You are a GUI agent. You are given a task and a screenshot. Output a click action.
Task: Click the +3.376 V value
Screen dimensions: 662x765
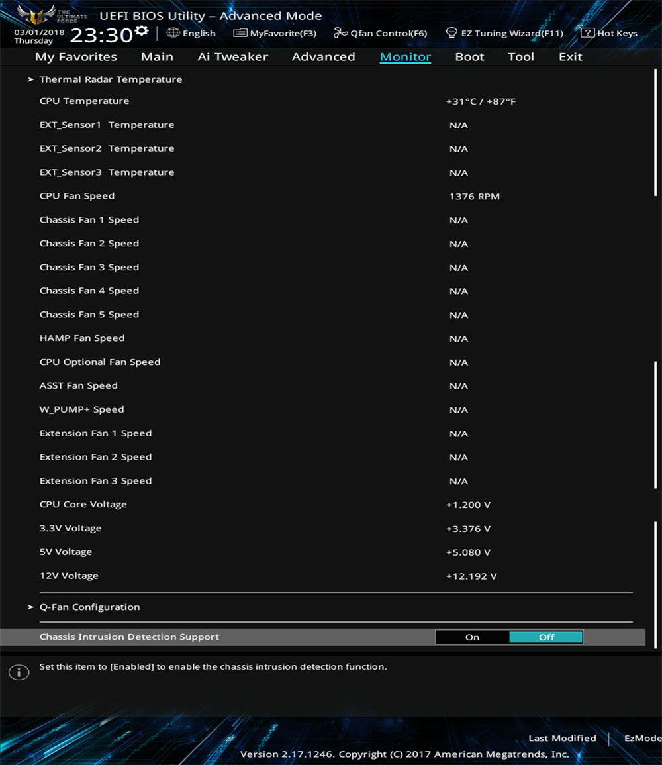468,529
